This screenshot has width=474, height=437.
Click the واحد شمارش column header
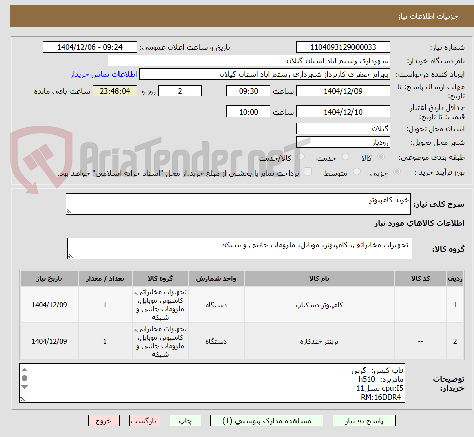point(216,279)
